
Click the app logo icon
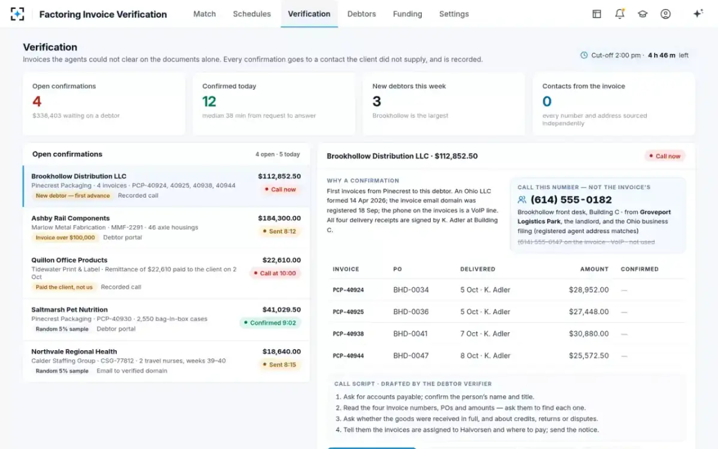[17, 14]
